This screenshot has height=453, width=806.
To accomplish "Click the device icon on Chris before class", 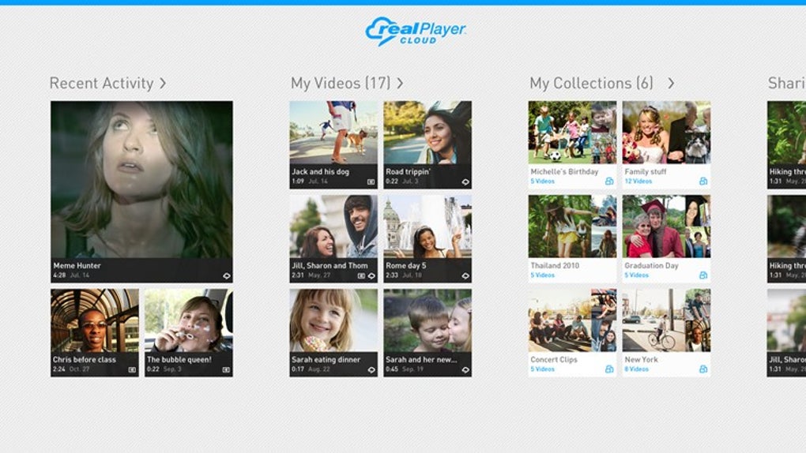I will 132,370.
